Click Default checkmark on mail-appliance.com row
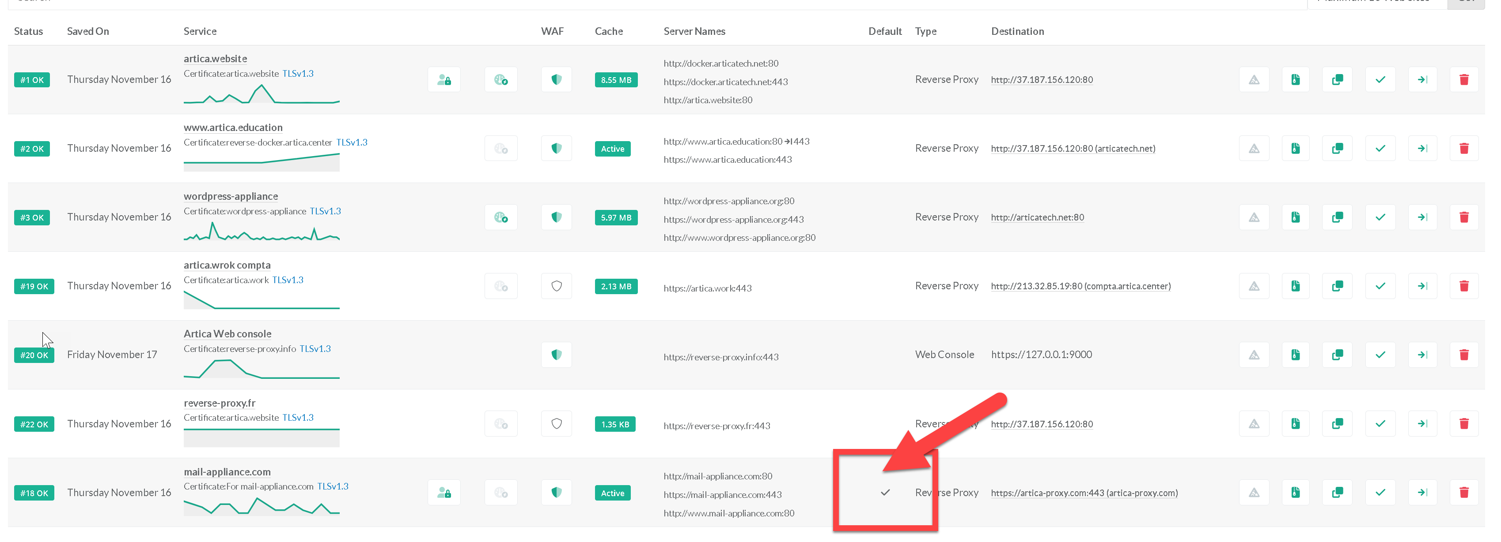Viewport: 1501px width, 542px height. pos(885,493)
